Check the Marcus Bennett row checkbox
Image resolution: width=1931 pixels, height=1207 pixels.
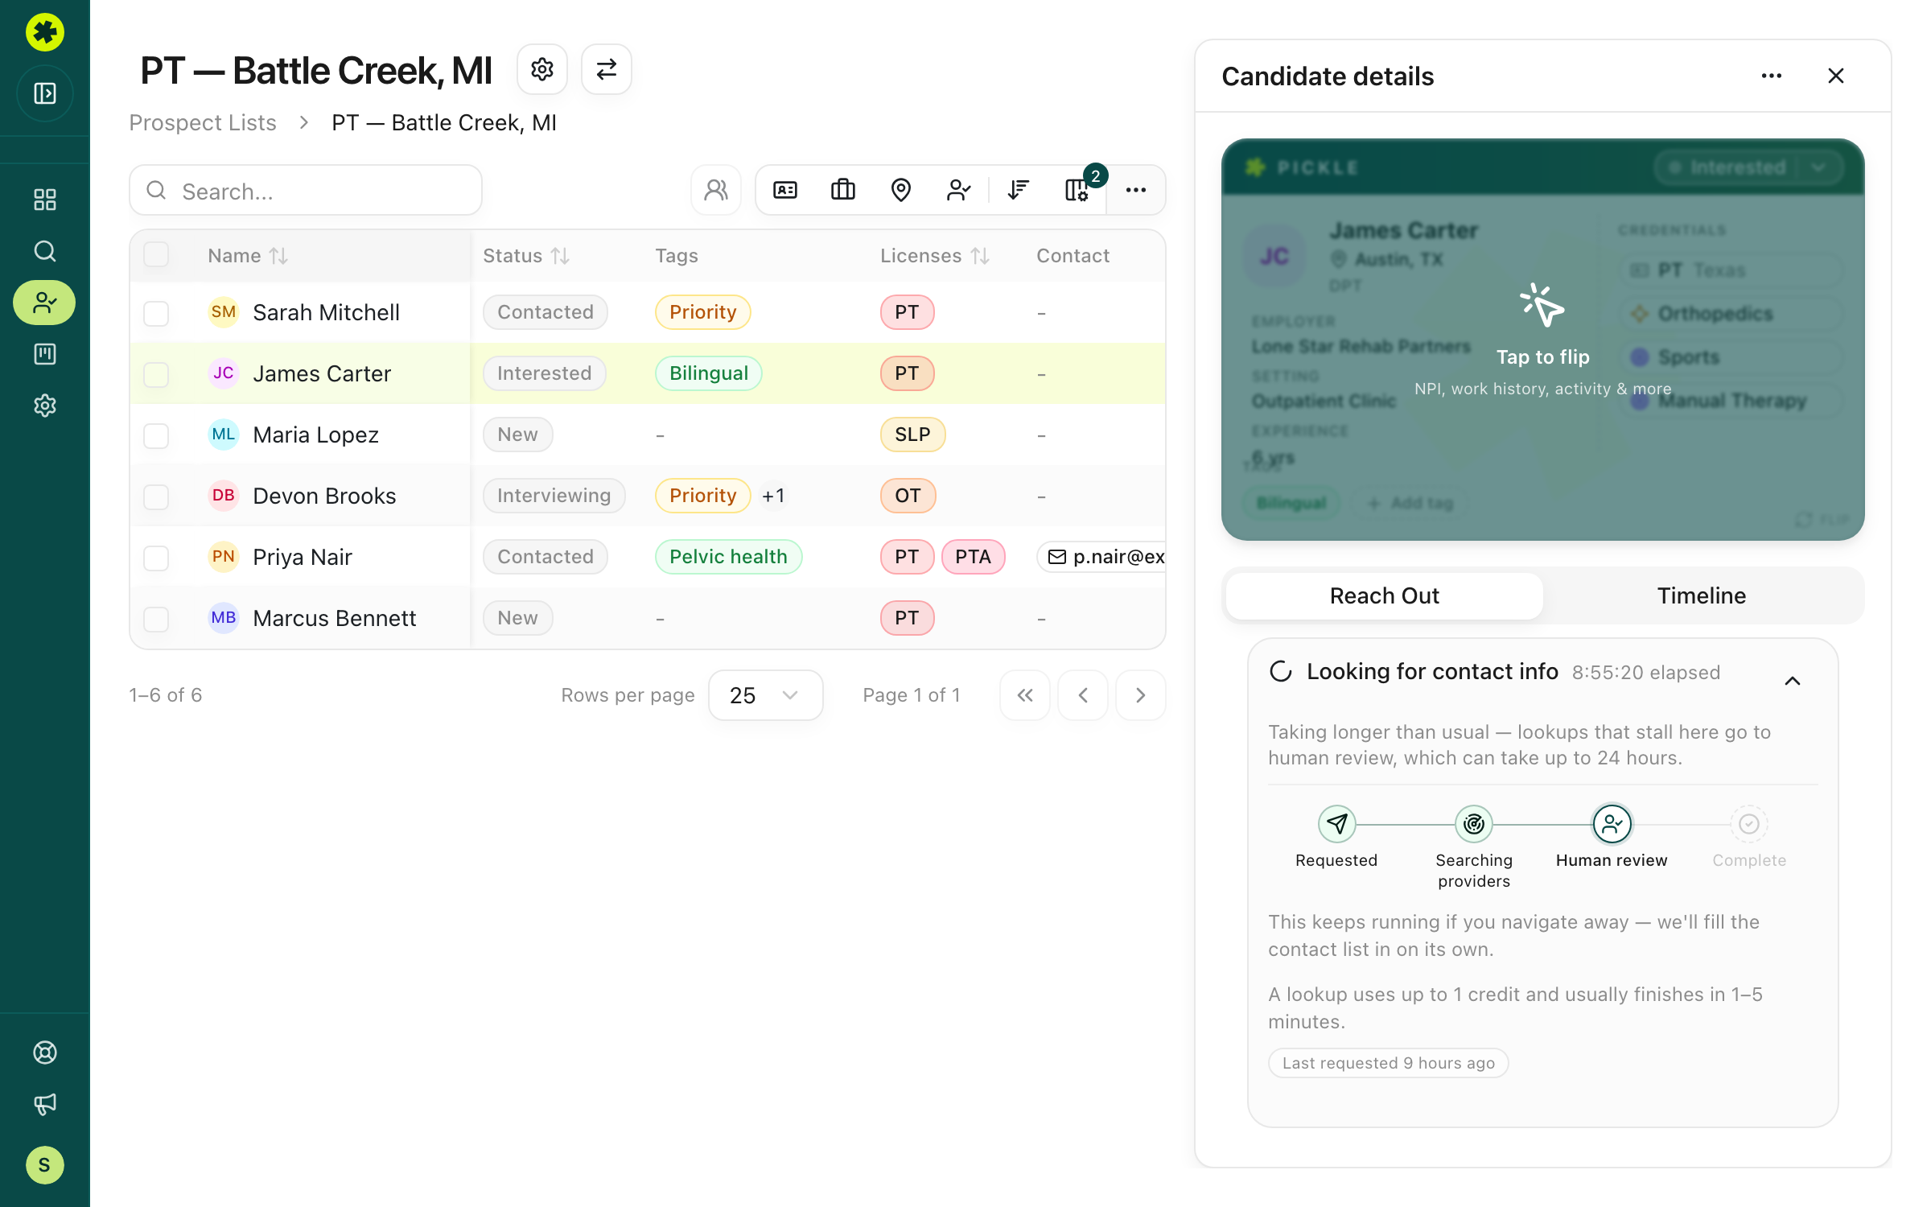tap(156, 619)
